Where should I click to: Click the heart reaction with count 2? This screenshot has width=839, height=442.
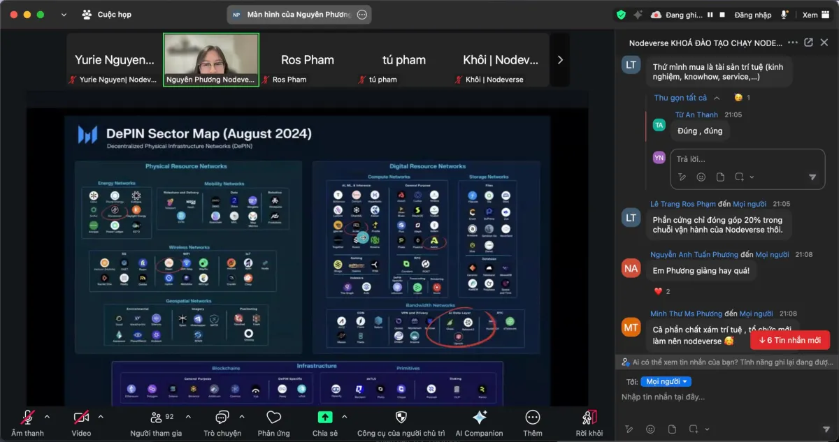(662, 291)
